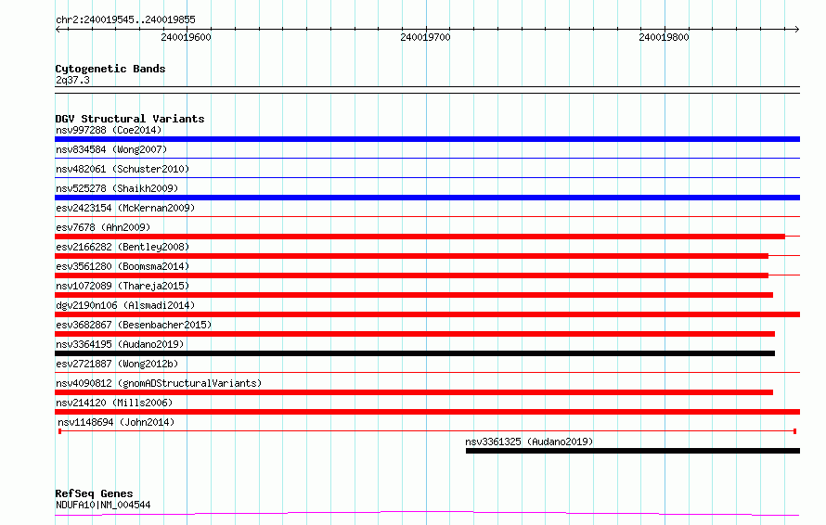Click the DGV Structural Variants heading

[130, 119]
